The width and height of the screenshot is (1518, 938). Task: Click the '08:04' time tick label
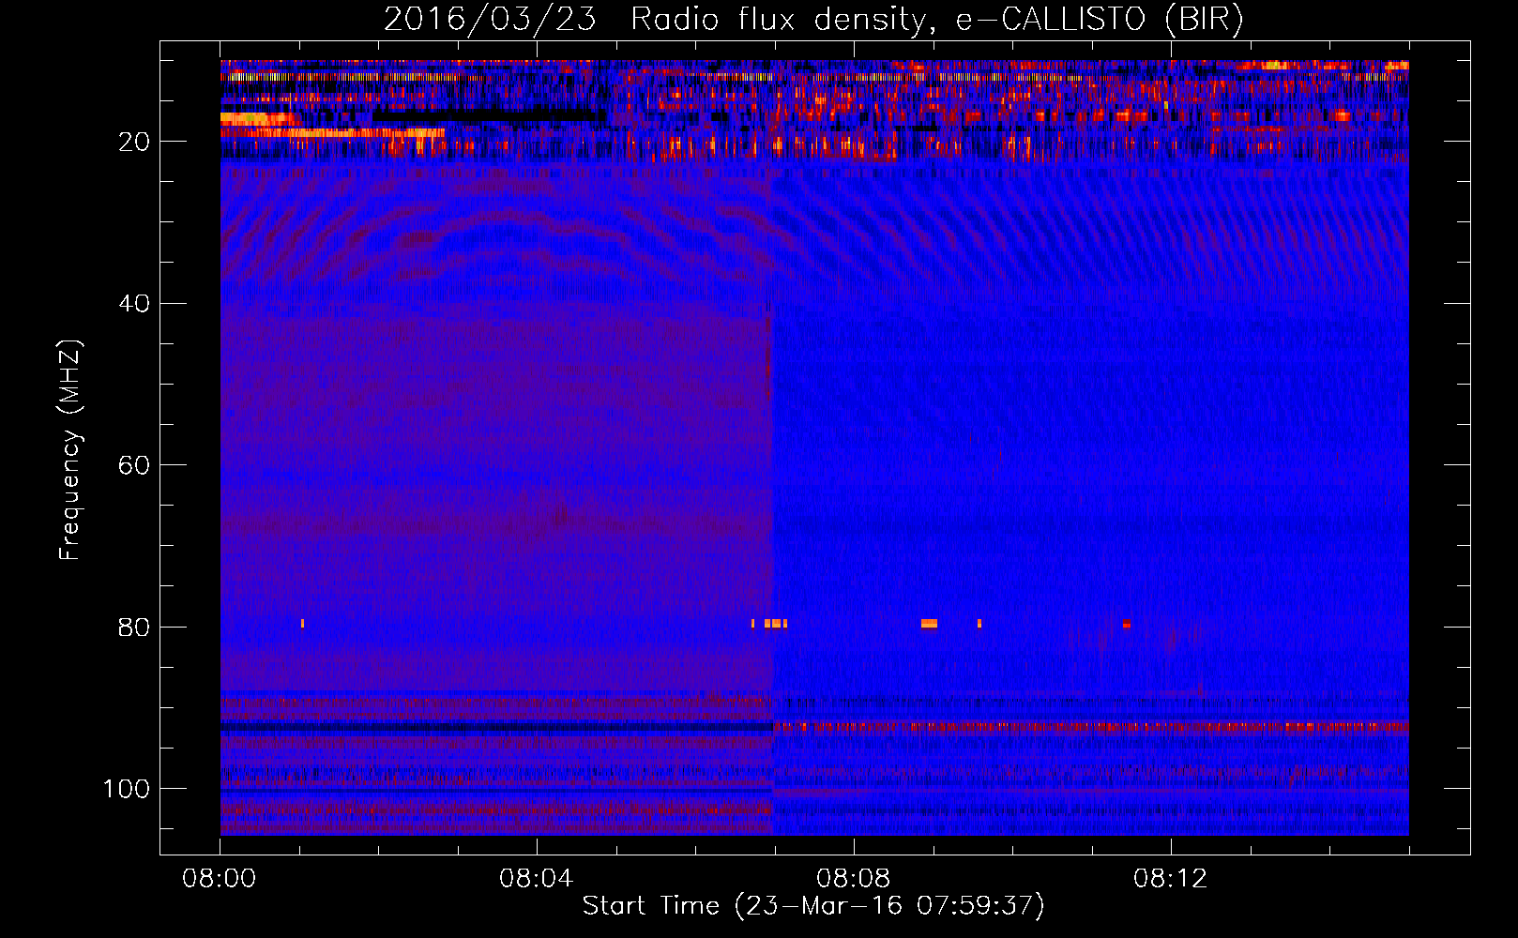point(537,879)
